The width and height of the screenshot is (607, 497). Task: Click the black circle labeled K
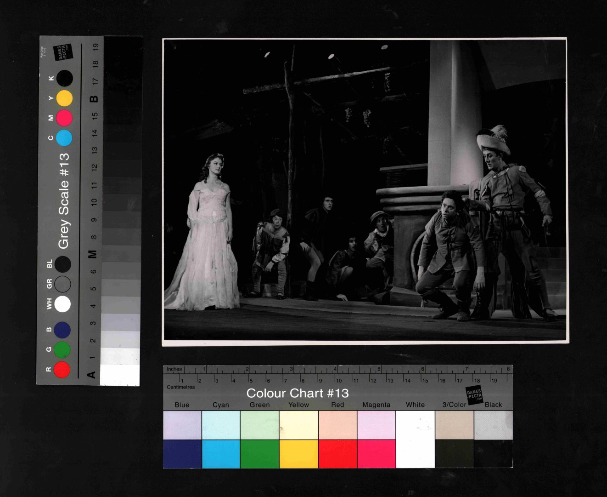click(64, 79)
